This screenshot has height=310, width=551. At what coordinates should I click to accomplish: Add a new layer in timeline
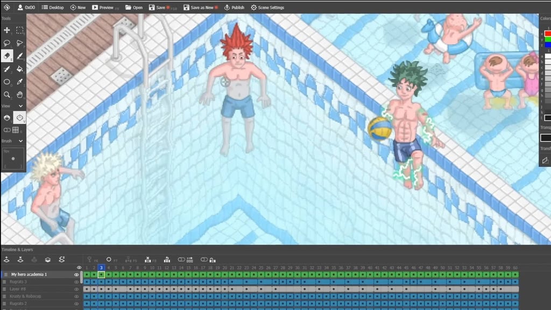point(6,260)
